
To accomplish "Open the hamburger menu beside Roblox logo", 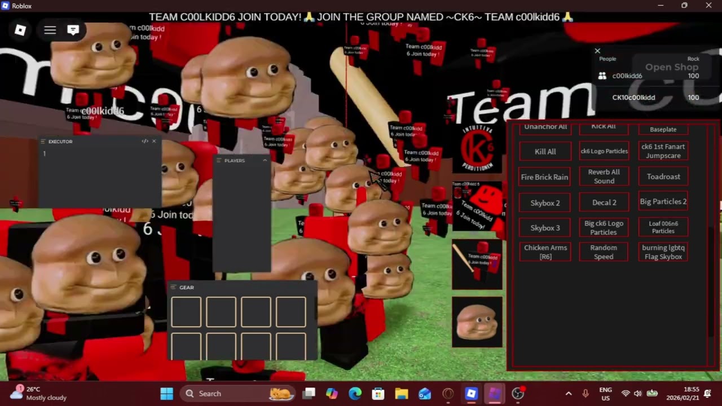I will click(50, 30).
